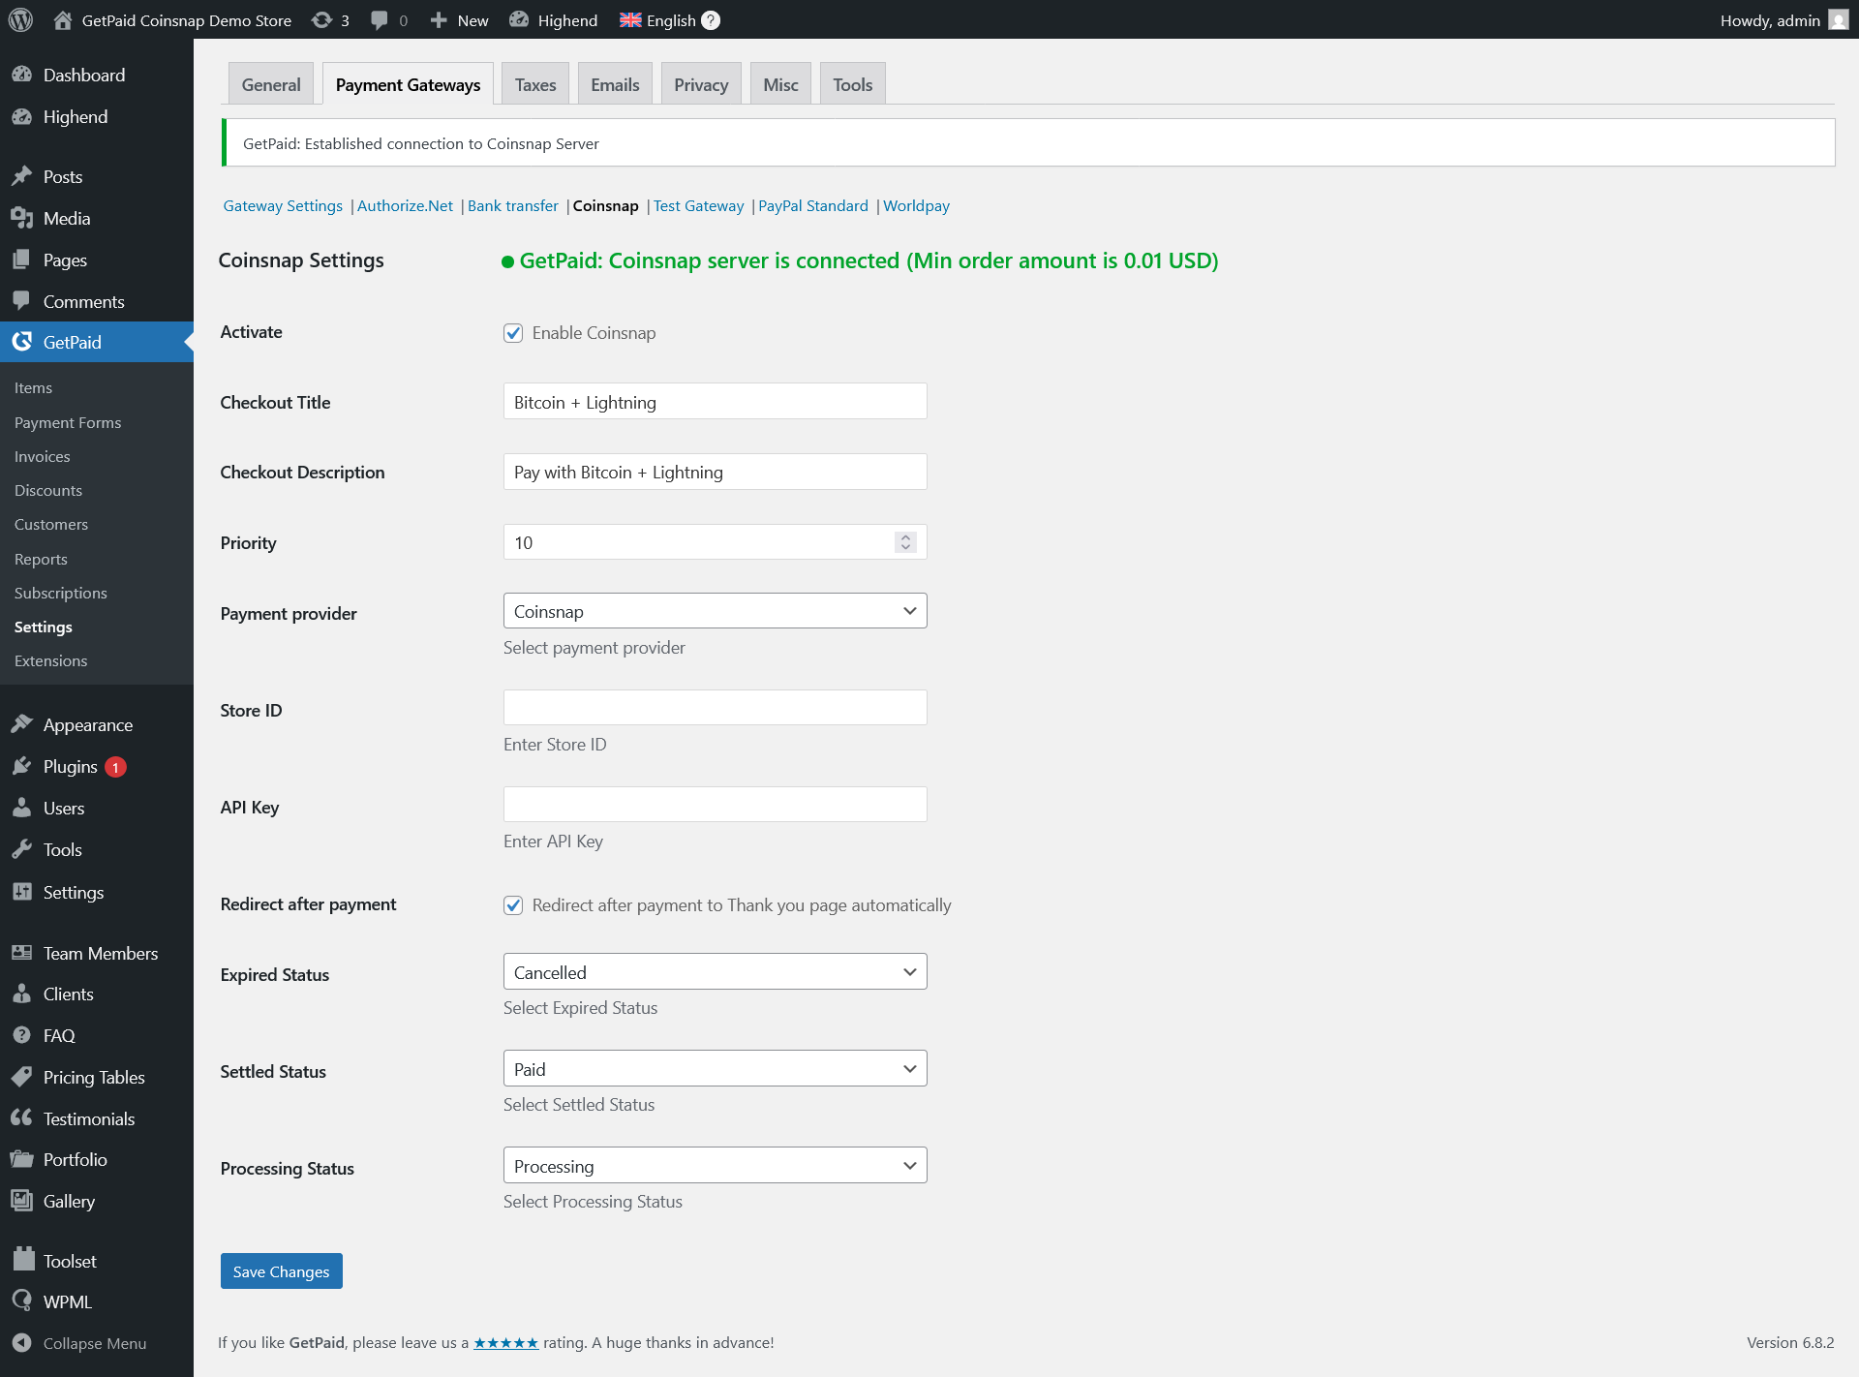This screenshot has height=1377, width=1859.
Task: Click the Checkout Title input field
Action: (715, 401)
